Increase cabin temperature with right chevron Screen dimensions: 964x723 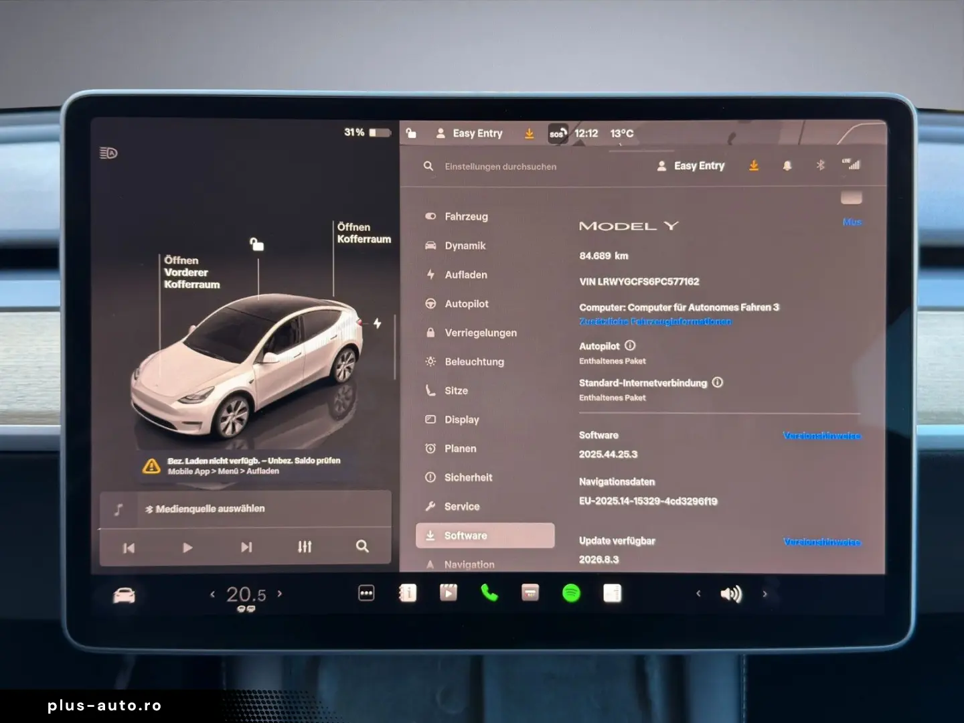[x=280, y=593]
